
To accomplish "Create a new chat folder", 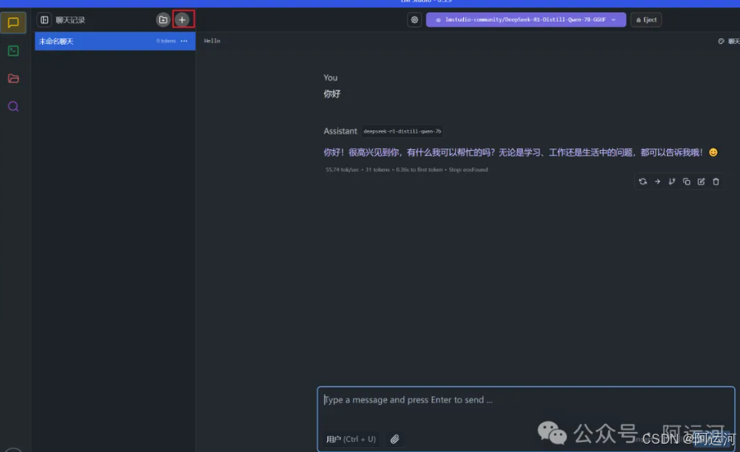I will pyautogui.click(x=162, y=20).
